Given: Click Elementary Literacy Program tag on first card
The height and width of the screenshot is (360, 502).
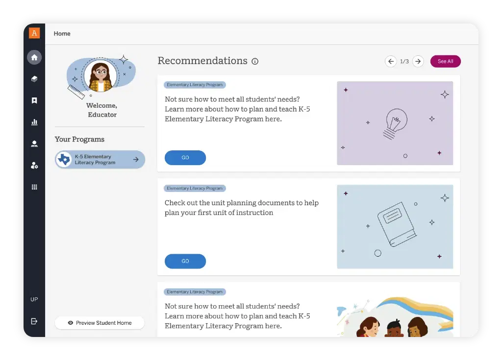Looking at the screenshot, I should (x=195, y=85).
